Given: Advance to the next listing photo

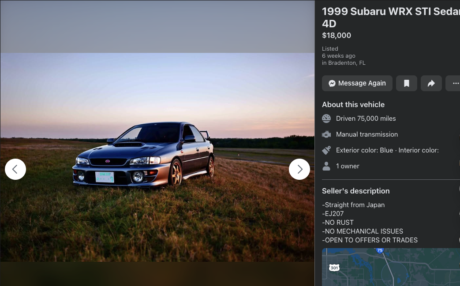Looking at the screenshot, I should click(x=299, y=169).
